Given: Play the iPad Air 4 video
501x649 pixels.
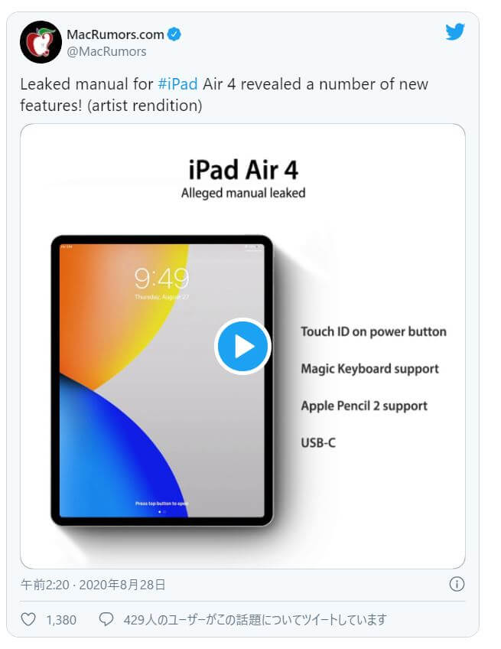Looking at the screenshot, I should pyautogui.click(x=242, y=346).
